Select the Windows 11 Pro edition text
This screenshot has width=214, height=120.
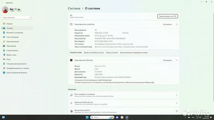click(x=100, y=66)
